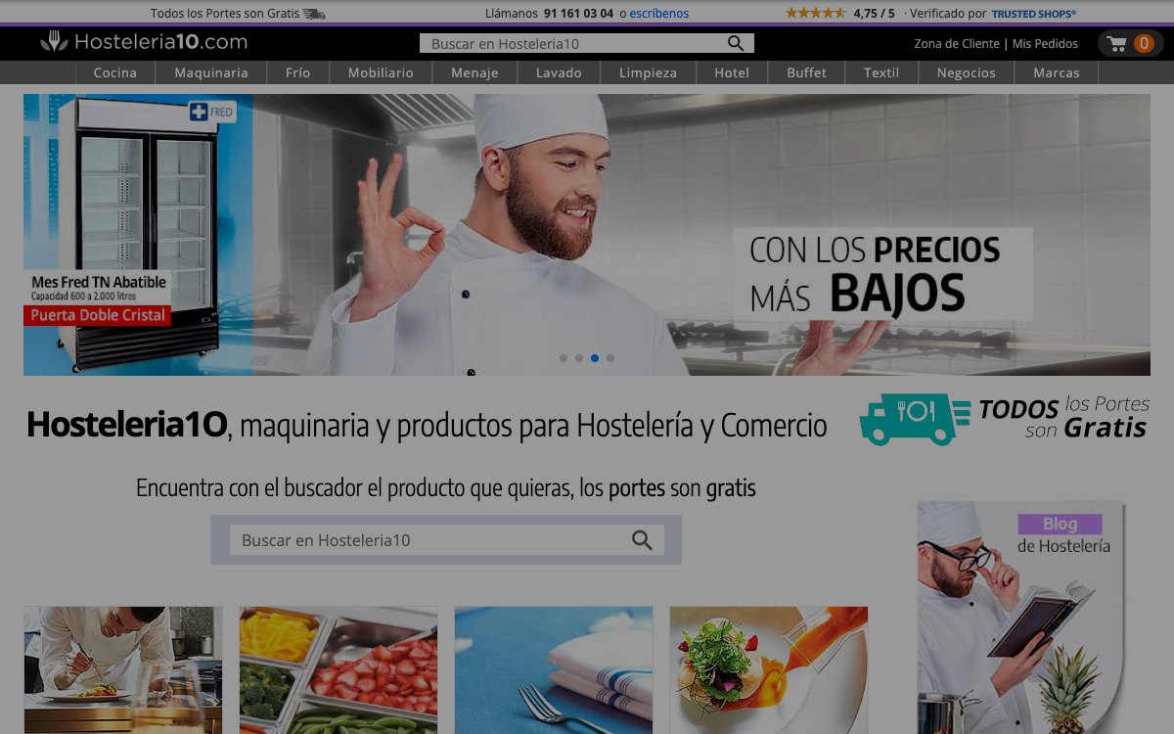Select the active third carousel dot
Viewport: 1174px width, 734px height.
(595, 358)
